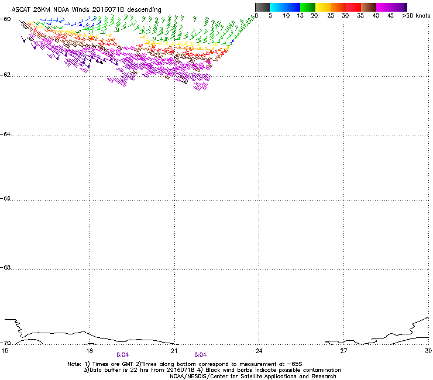Click the '-64' latitude axis label

click(5, 134)
